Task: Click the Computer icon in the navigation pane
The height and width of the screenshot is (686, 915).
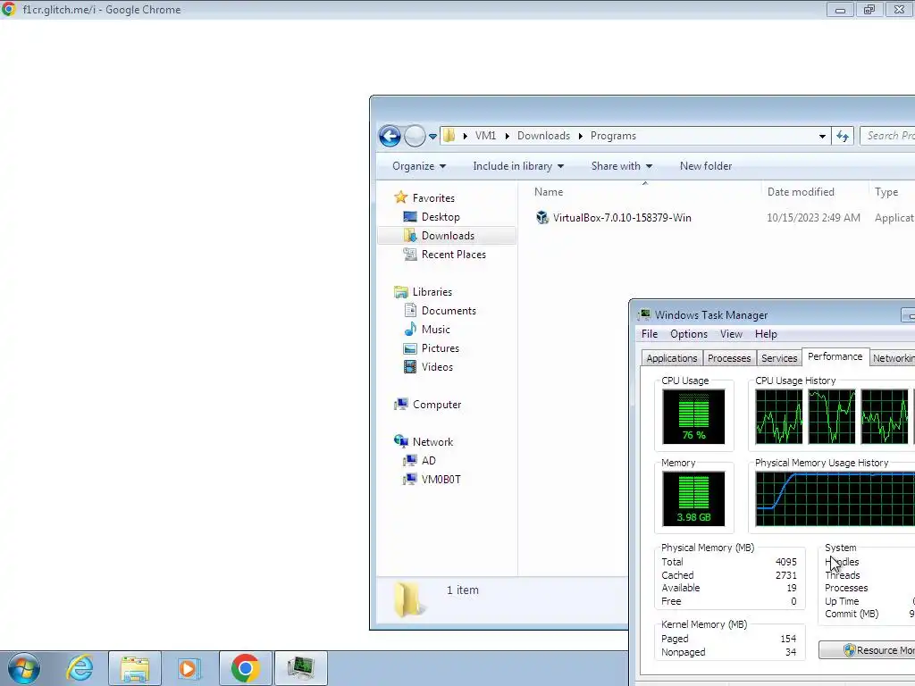Action: point(401,405)
